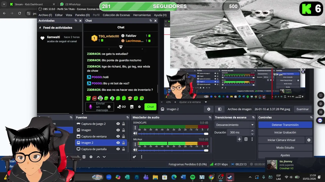Open source properties gear beside Imagen 2 label
The width and height of the screenshot is (325, 182).
(x=209, y=109)
